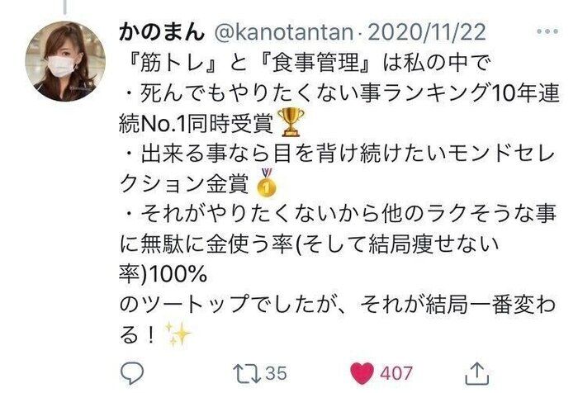The image size is (578, 393).
Task: Click the クション金賞 text line
Action: (183, 183)
